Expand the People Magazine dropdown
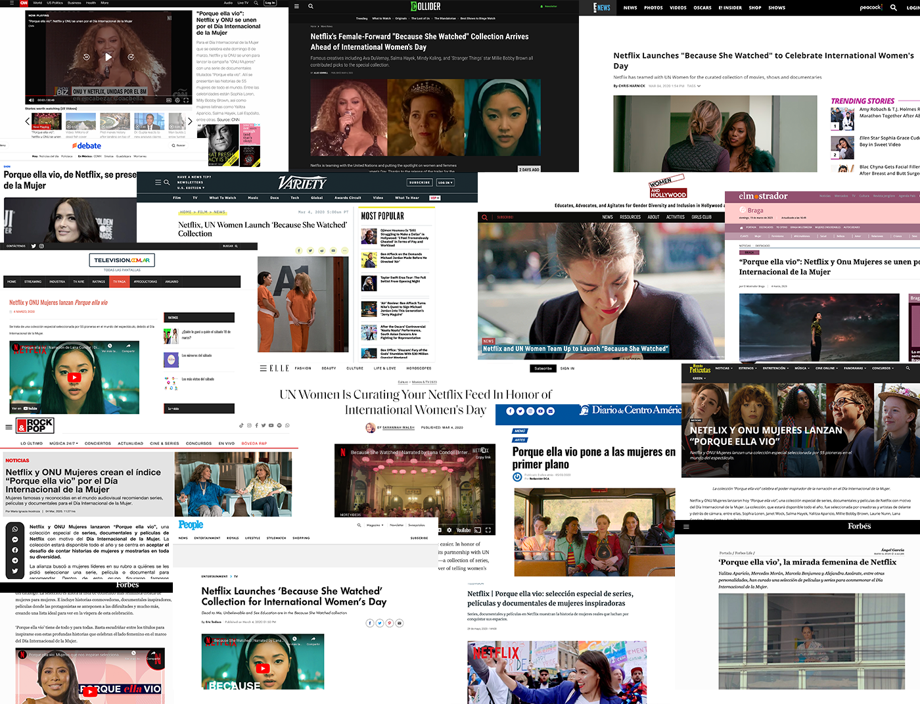This screenshot has width=920, height=704. click(x=375, y=525)
